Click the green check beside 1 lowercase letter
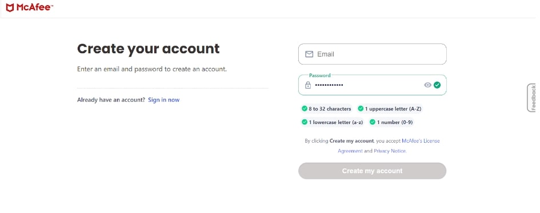The height and width of the screenshot is (213, 540). point(305,122)
